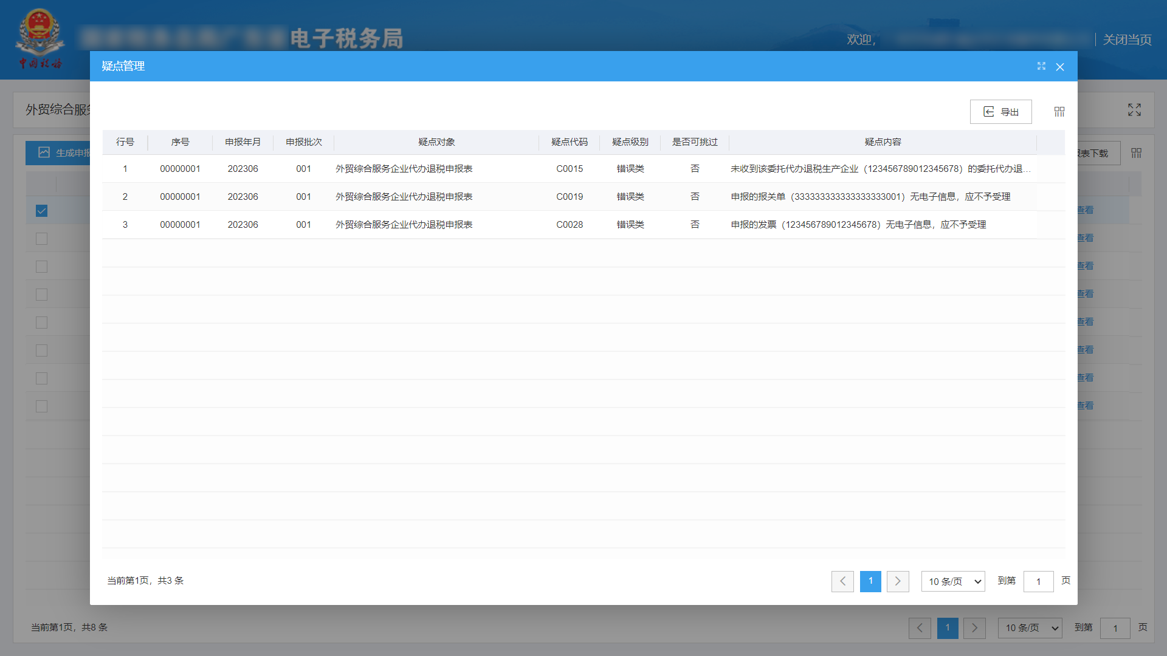Image resolution: width=1167 pixels, height=656 pixels.
Task: Click 疑点代码 column header
Action: coord(569,142)
